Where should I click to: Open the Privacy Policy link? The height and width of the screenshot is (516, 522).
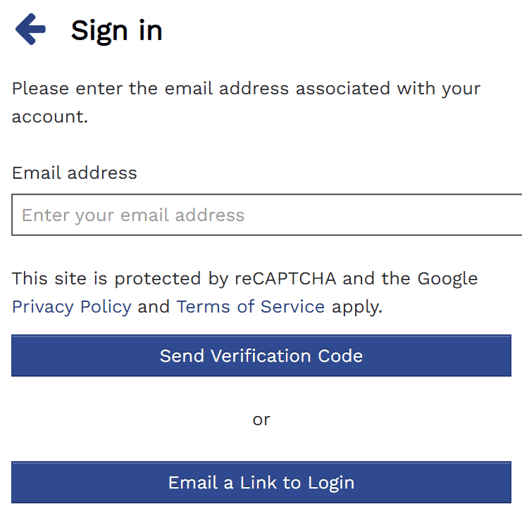point(72,307)
